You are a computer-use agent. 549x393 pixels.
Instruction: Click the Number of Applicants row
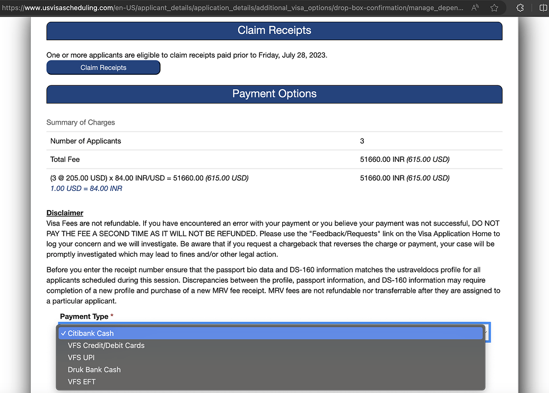click(x=85, y=141)
